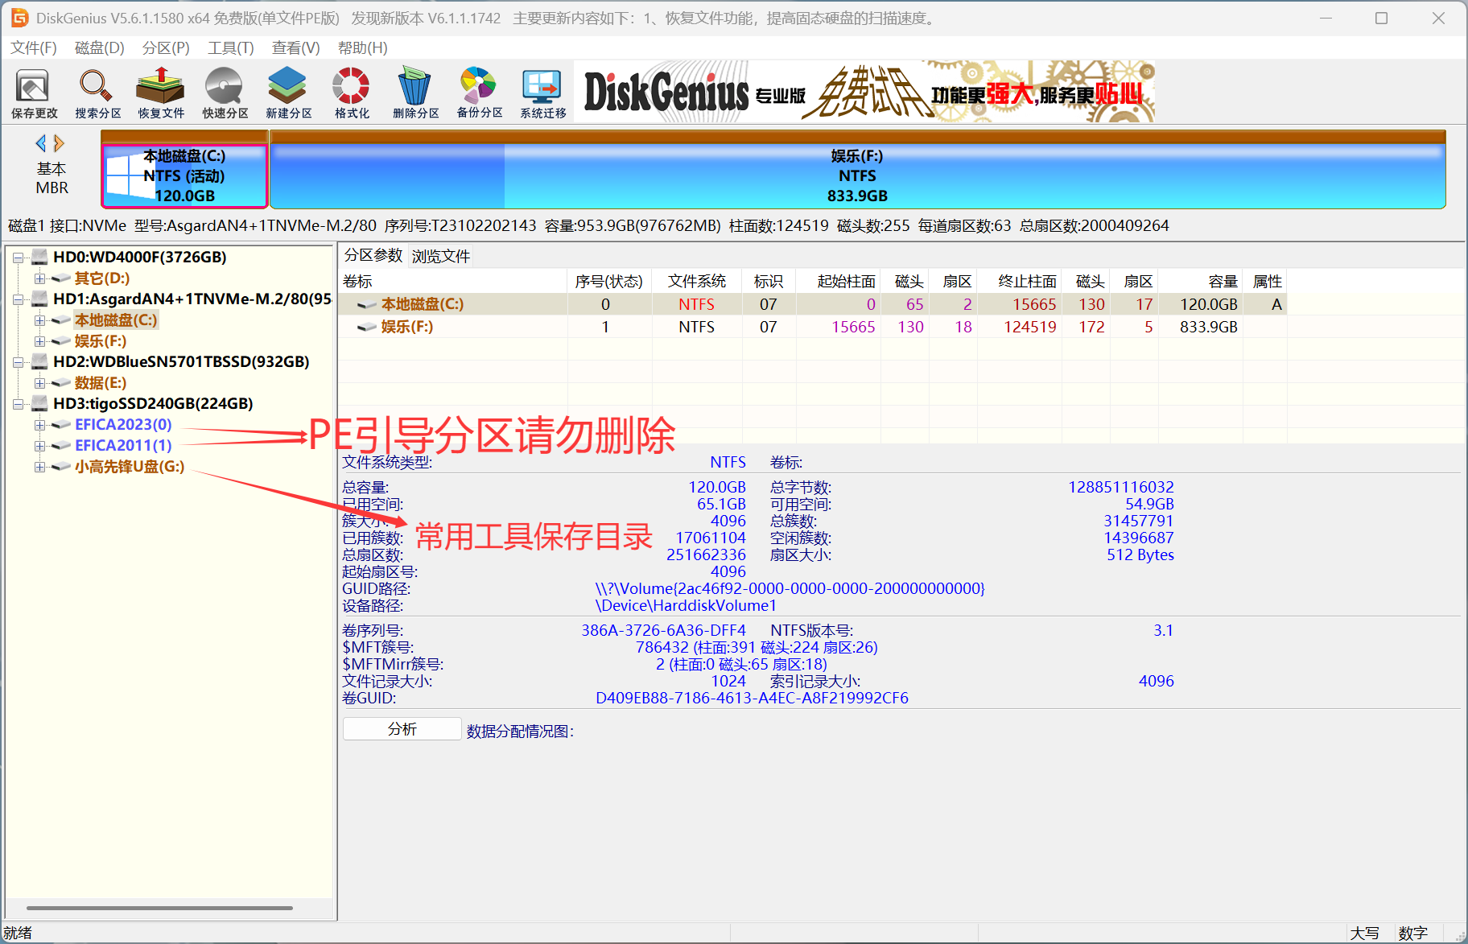Click the DiskGenius 专业版 banner ad

point(865,92)
